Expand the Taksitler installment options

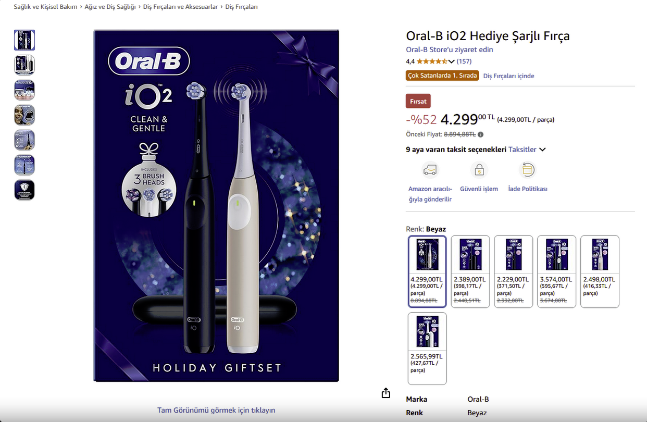click(x=527, y=150)
